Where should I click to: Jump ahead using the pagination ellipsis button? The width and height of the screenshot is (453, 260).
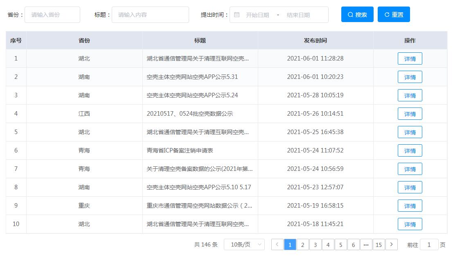[366, 245]
